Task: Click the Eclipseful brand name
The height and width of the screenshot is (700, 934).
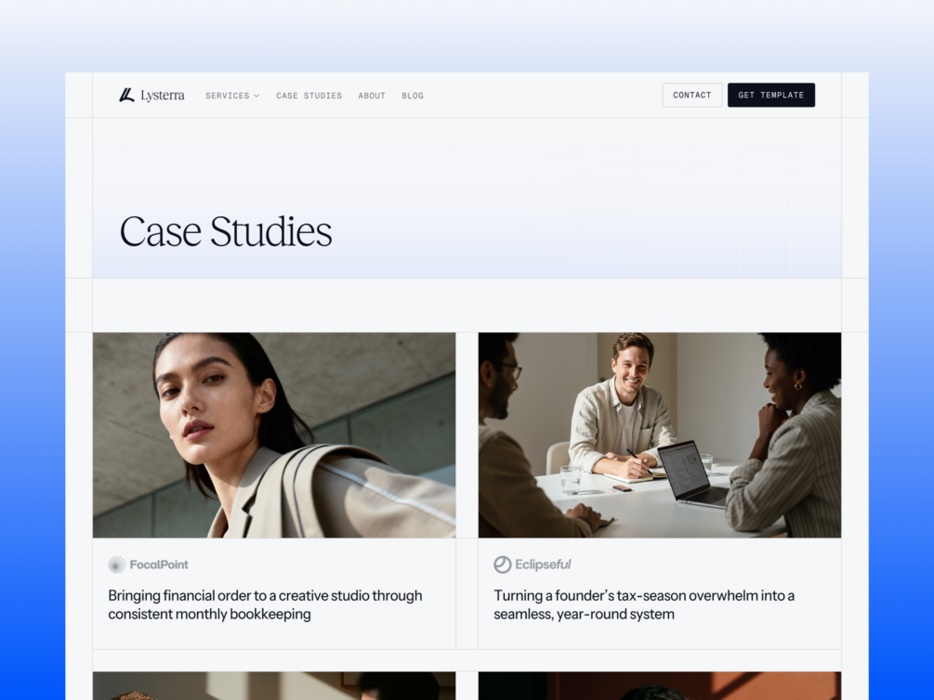Action: point(543,564)
